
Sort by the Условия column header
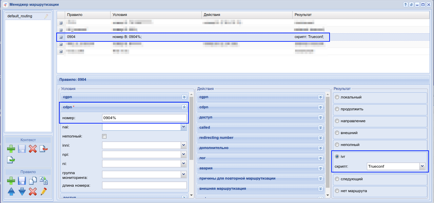coord(156,15)
